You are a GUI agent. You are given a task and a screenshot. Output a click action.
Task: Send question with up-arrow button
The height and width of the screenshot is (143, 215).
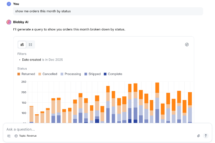coord(206,136)
